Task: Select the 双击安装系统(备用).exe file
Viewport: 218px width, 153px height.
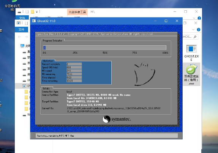Action: pos(191,74)
